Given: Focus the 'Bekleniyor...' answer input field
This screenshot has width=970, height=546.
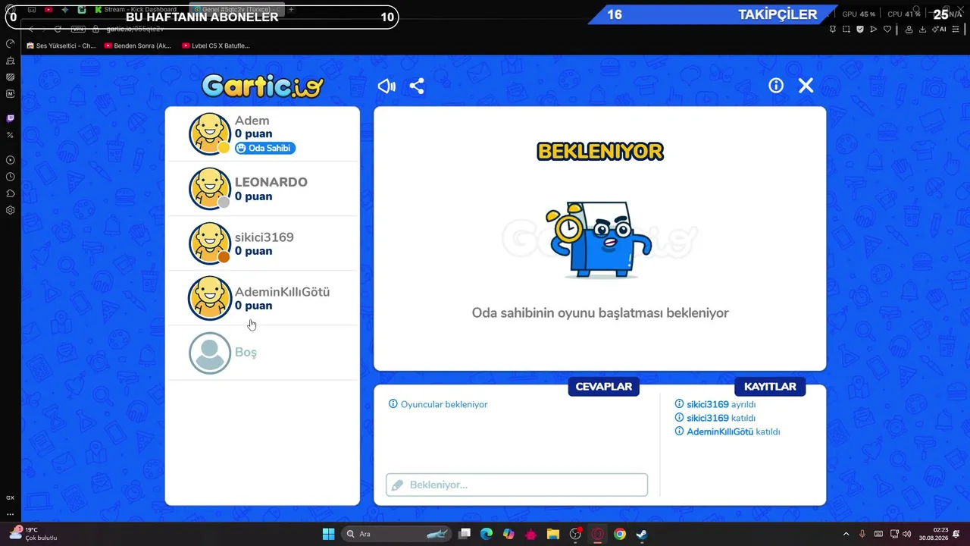Looking at the screenshot, I should [517, 485].
